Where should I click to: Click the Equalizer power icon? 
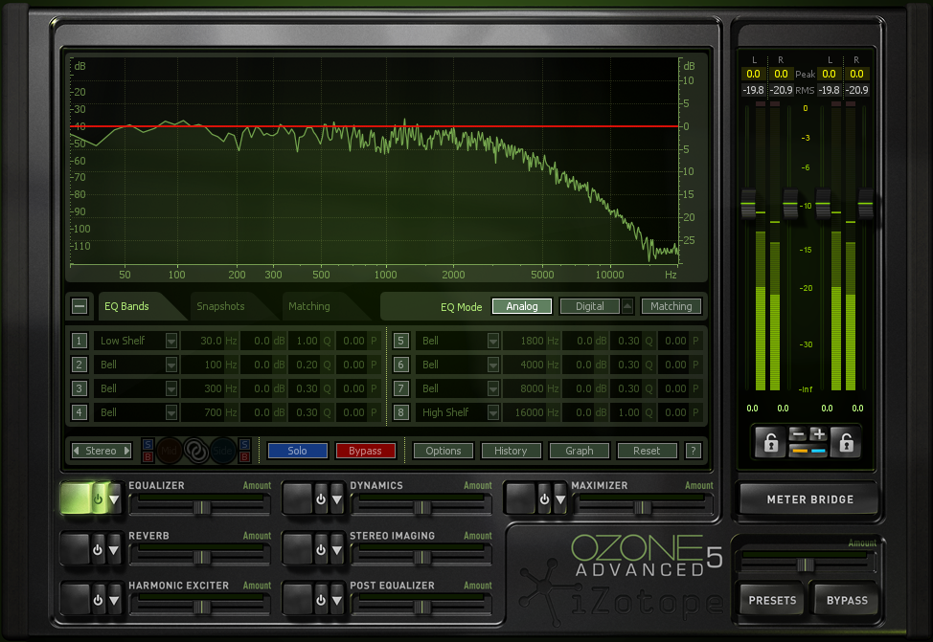98,499
